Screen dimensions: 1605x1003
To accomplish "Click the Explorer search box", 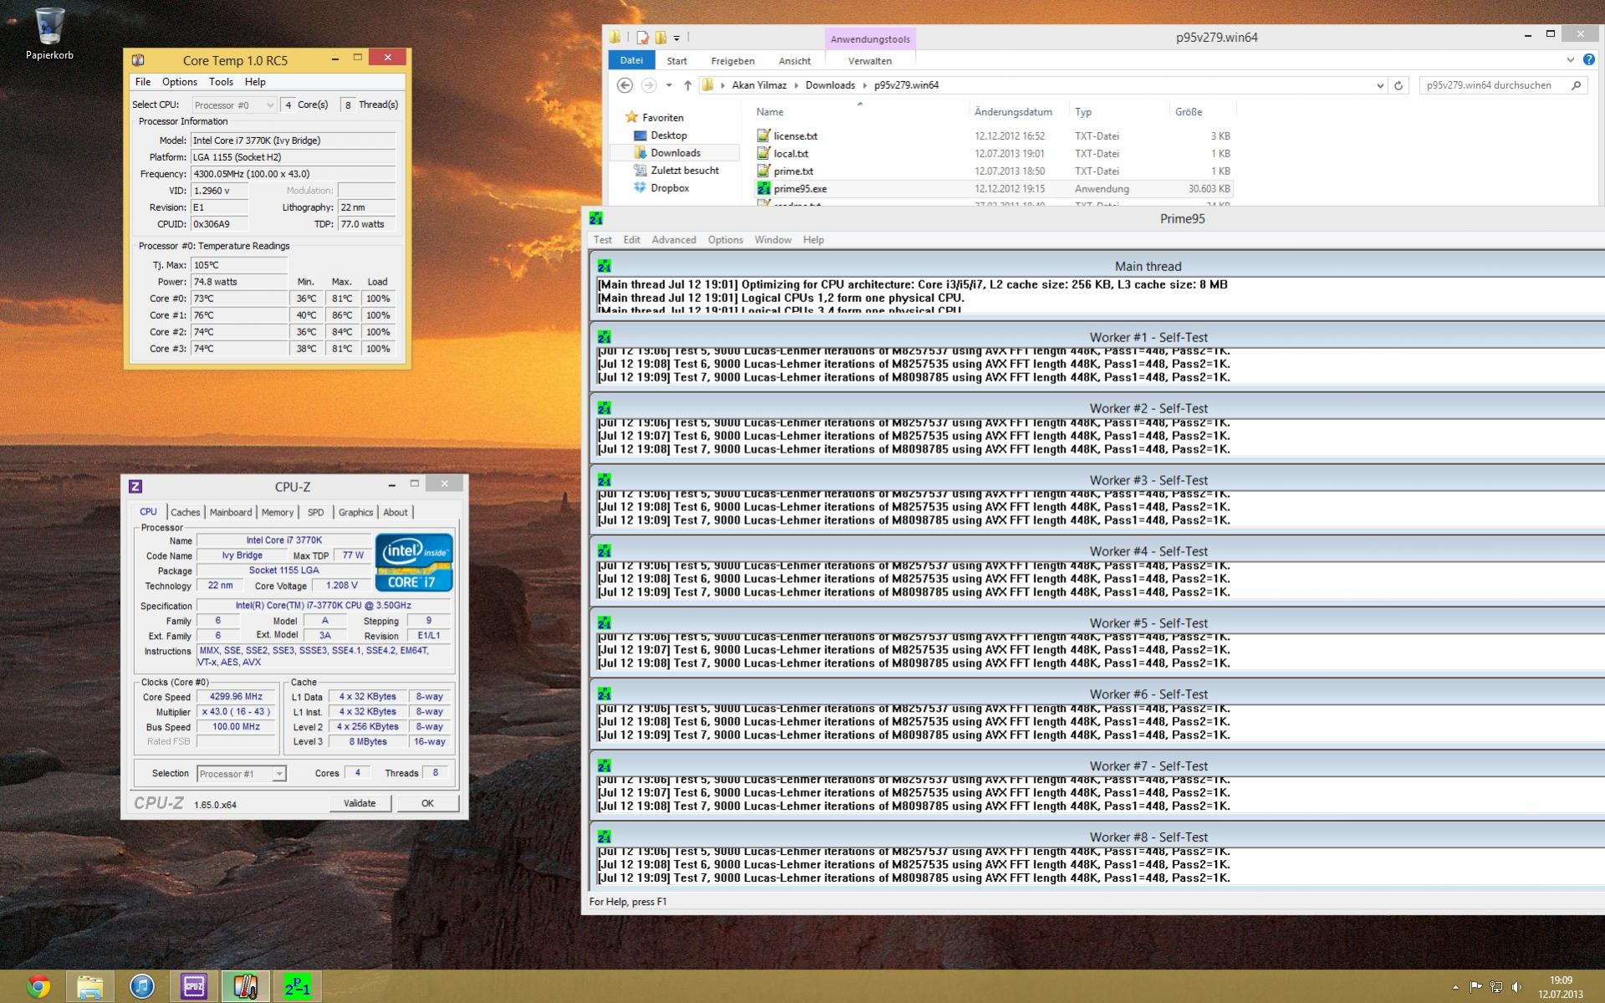I will 1503,85.
